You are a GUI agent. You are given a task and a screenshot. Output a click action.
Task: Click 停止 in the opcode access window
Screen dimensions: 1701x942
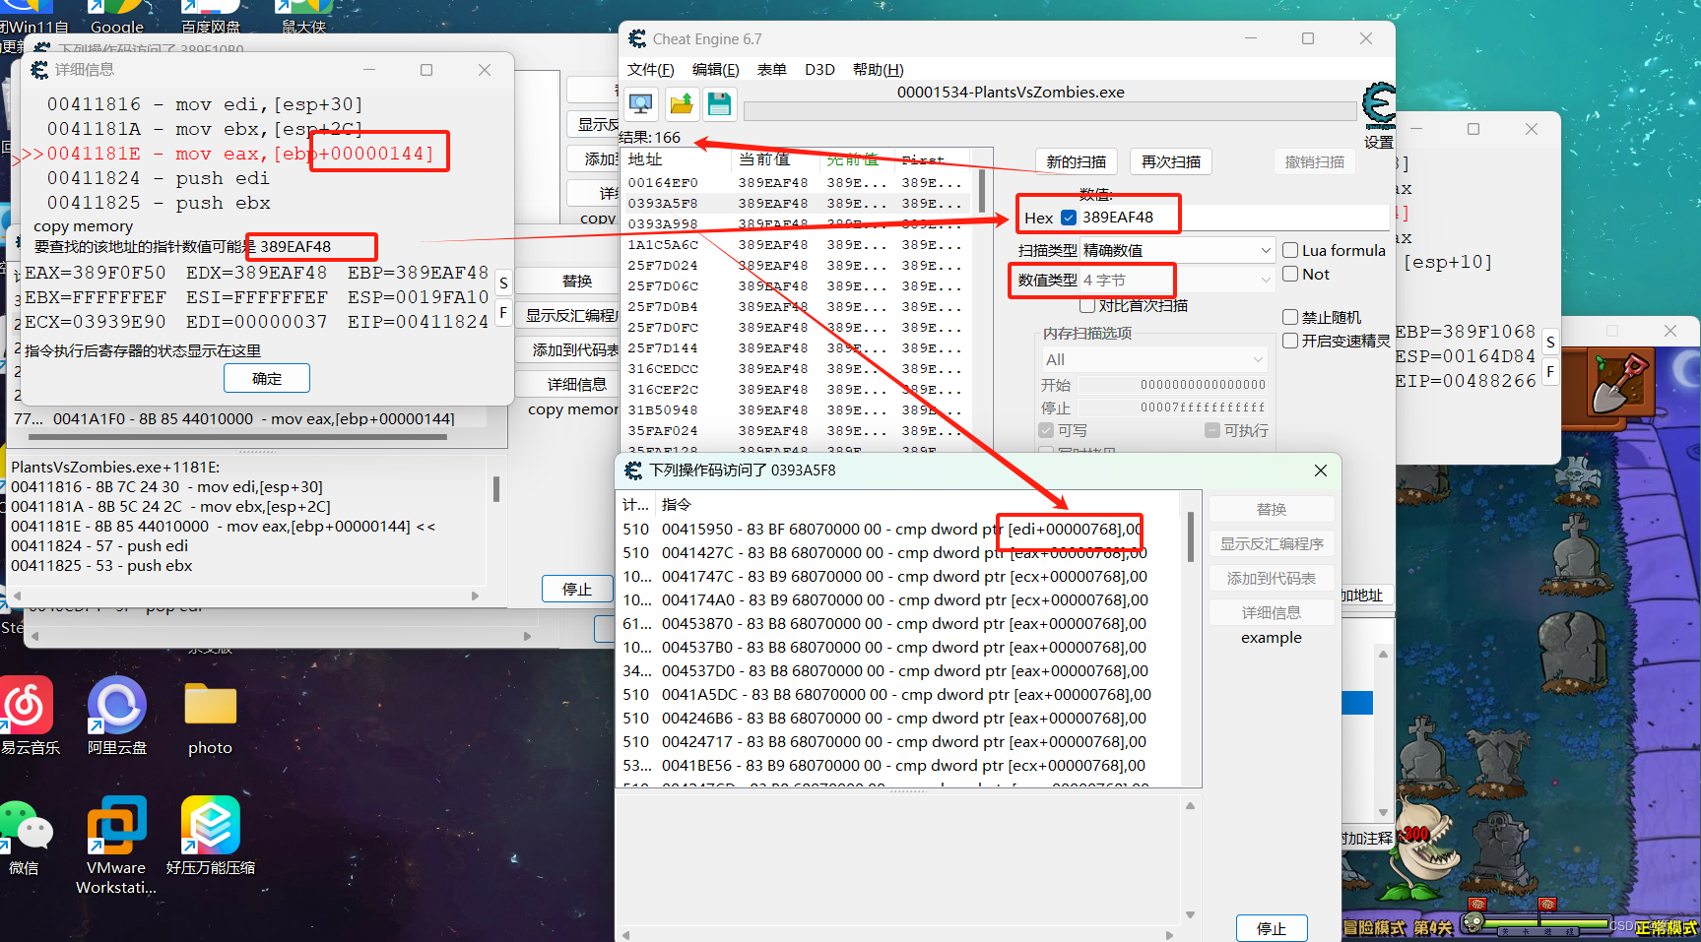pos(1272,928)
